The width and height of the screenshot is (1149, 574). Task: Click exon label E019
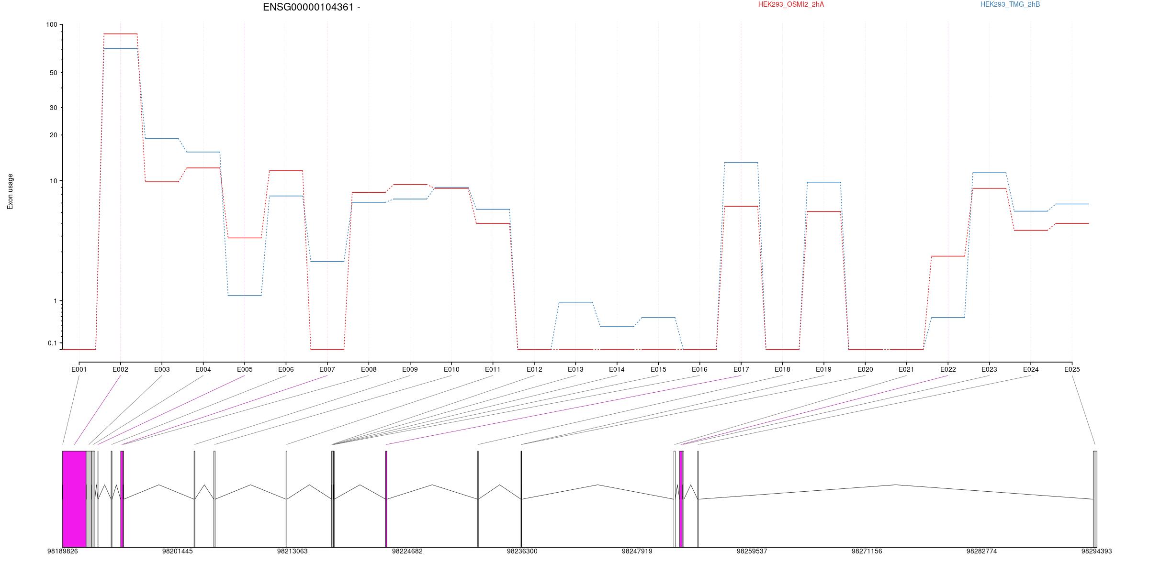(x=824, y=369)
